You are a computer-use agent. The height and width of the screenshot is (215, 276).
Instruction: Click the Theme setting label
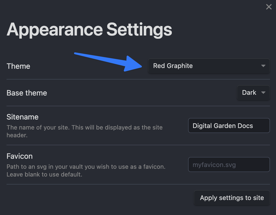(x=18, y=66)
